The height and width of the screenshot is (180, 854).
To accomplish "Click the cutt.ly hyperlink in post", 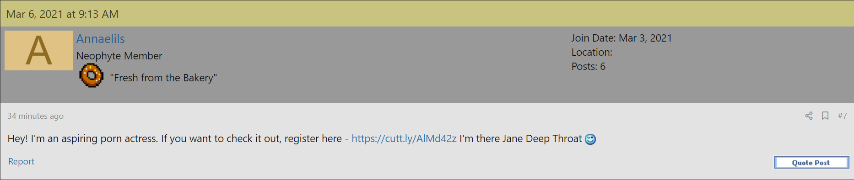I will (404, 138).
